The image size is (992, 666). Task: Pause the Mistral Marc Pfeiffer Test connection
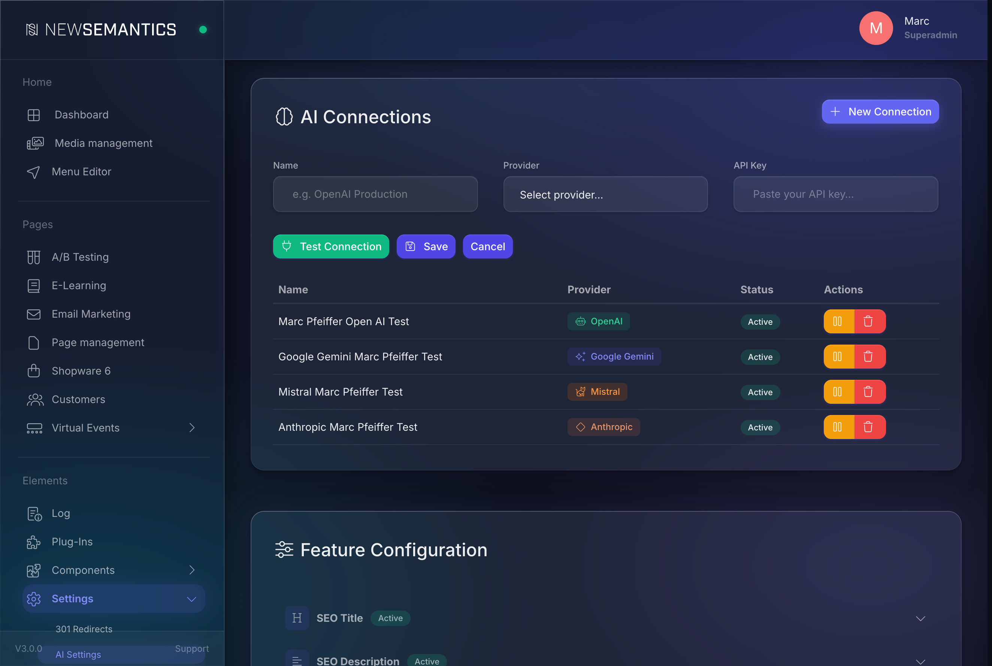[839, 392]
